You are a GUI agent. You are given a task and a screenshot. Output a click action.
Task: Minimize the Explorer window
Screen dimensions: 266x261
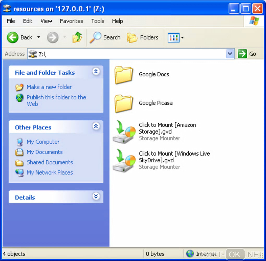[x=234, y=8]
